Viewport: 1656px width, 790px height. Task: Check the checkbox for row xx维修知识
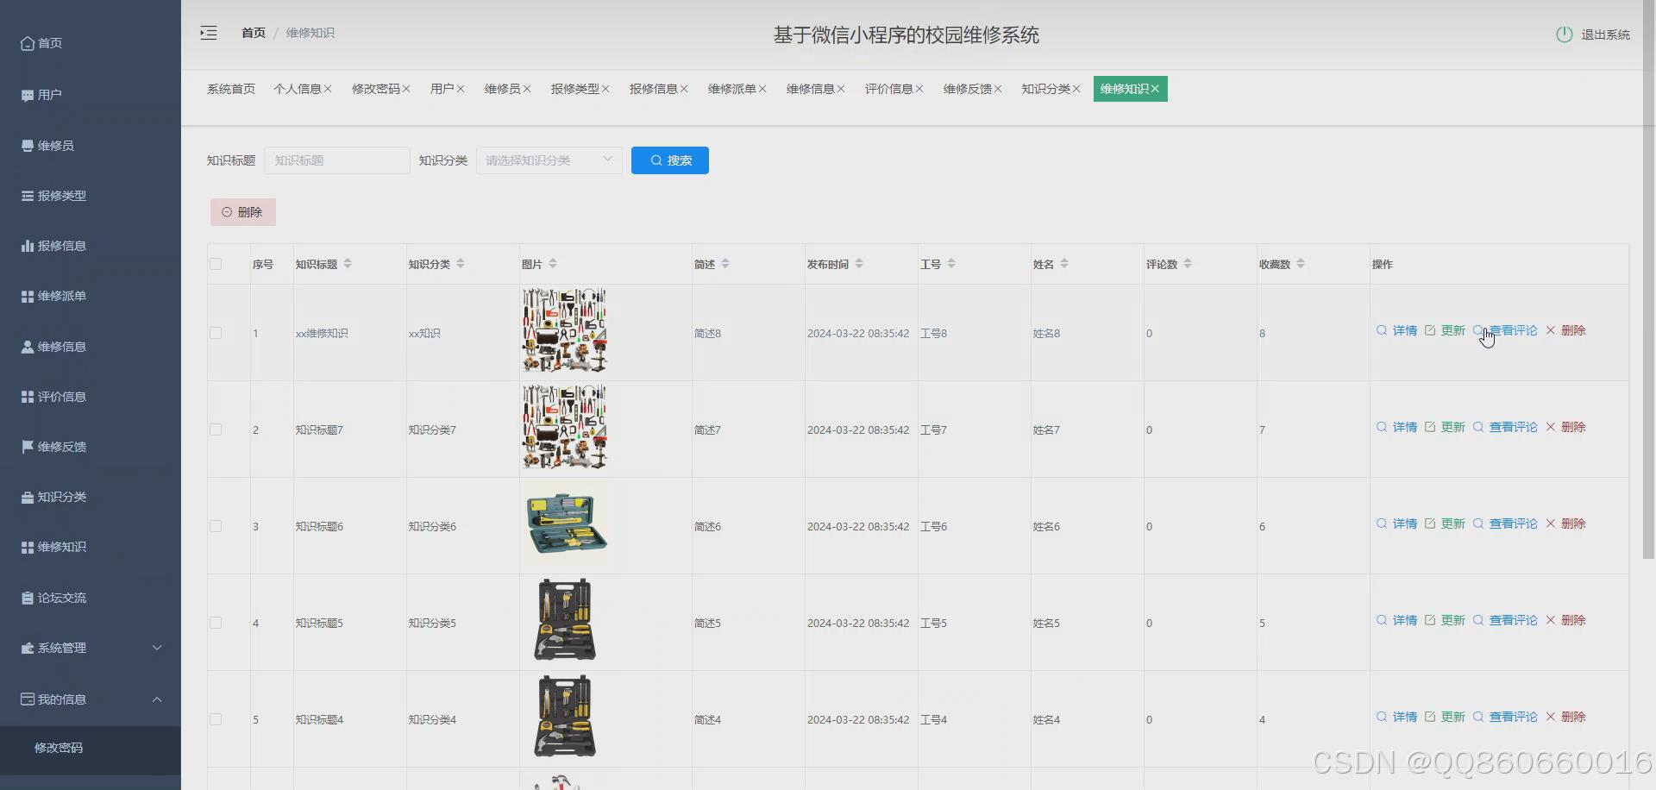pos(216,333)
